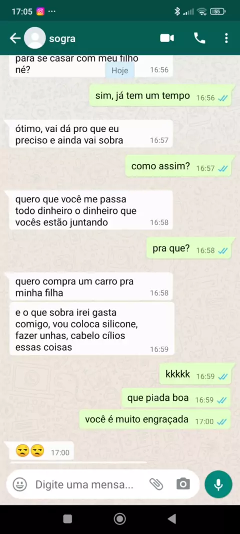This screenshot has width=240, height=534.
Task: Start a voice call with sogra
Action: coord(199,38)
